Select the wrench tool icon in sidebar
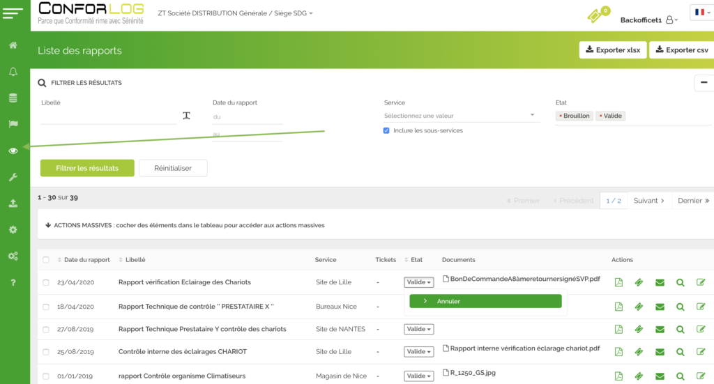 [x=13, y=177]
